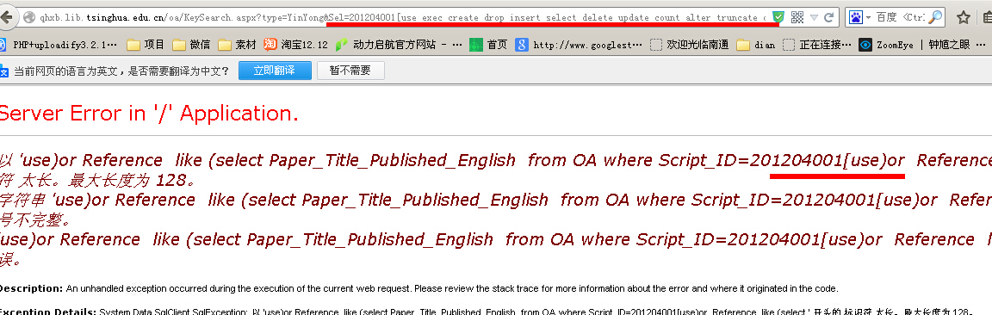Click 立即翻译 to translate the page
This screenshot has height=315, width=992.
[275, 71]
